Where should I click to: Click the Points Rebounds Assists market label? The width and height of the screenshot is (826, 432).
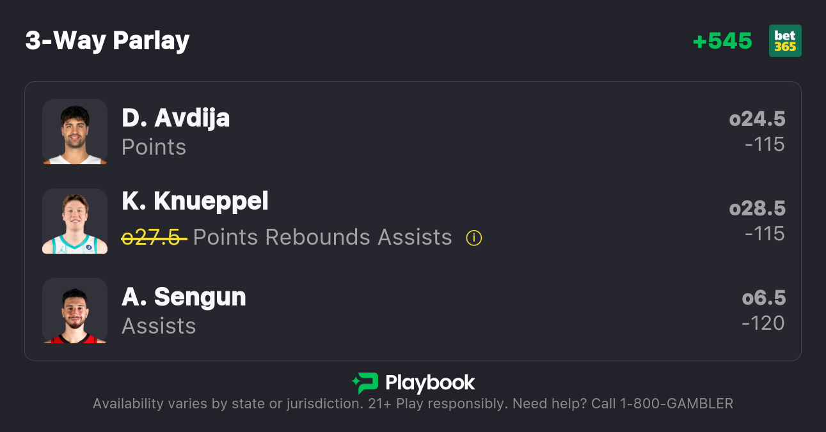[322, 238]
